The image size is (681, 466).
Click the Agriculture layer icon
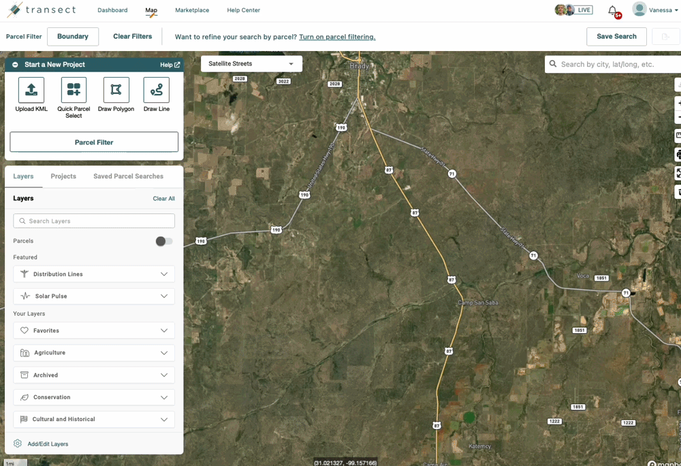pos(25,353)
